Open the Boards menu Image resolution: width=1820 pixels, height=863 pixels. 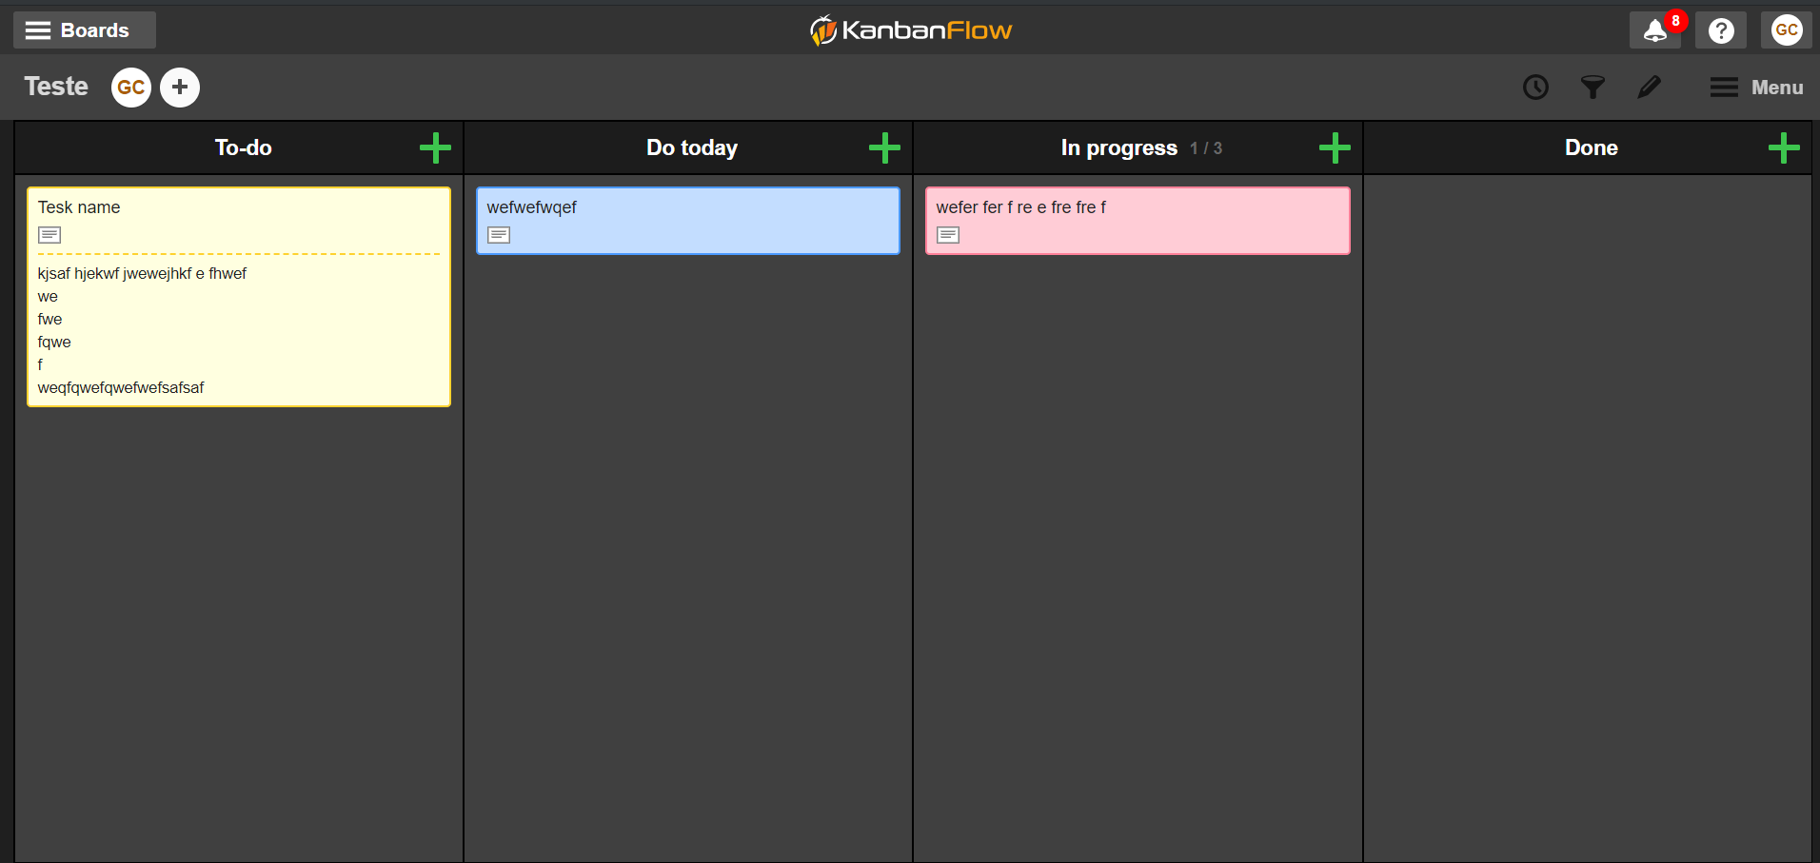(84, 29)
